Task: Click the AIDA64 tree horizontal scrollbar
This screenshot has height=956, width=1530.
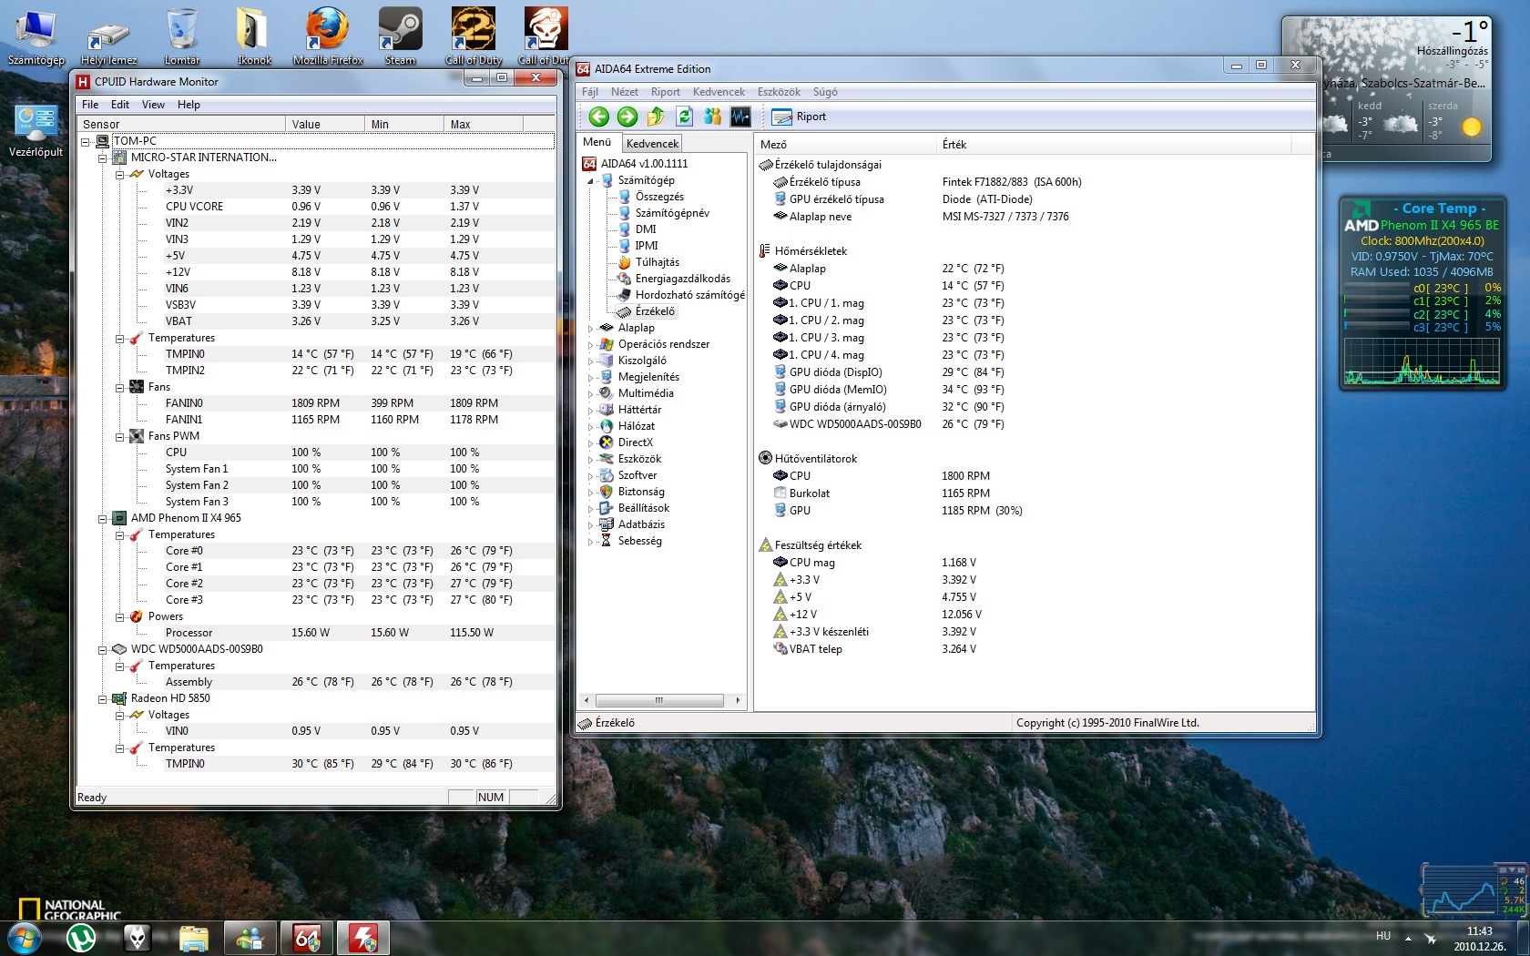Action: coord(660,700)
